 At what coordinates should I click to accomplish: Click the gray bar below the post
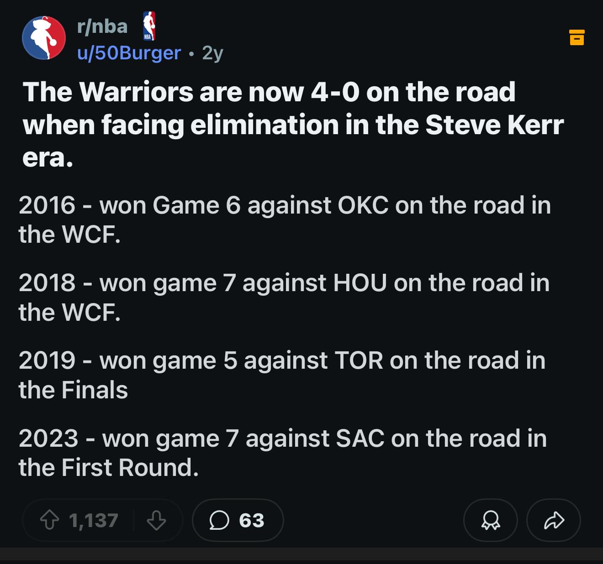(x=301, y=554)
